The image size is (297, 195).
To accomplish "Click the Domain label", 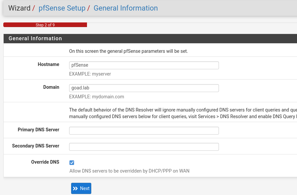I will (x=51, y=87).
